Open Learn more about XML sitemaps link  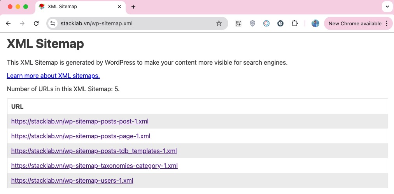pos(53,76)
